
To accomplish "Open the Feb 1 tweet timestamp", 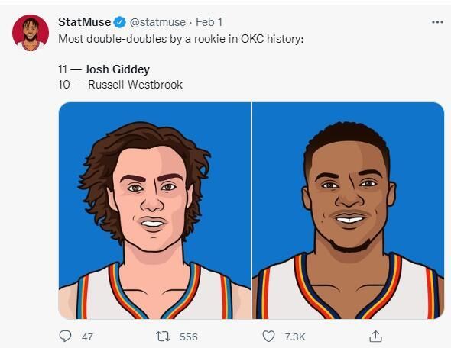I will 209,22.
